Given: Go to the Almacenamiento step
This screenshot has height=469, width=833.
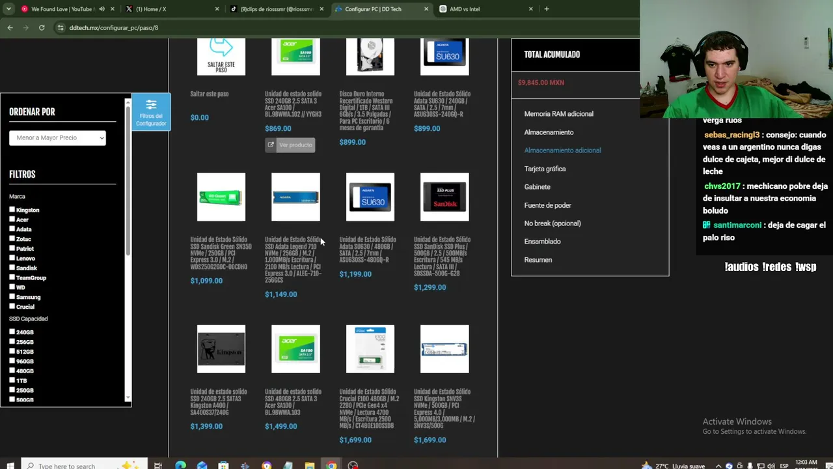Looking at the screenshot, I should pos(549,132).
